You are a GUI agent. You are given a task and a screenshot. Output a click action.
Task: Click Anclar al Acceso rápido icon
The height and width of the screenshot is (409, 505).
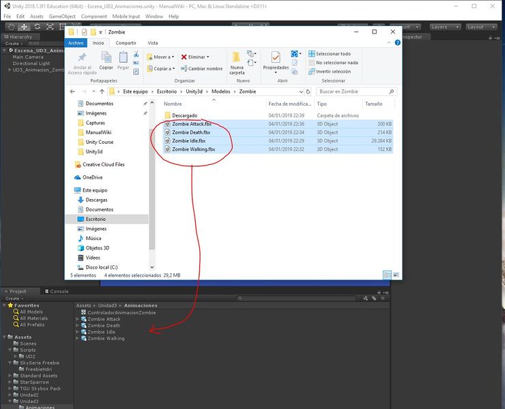[x=82, y=57]
